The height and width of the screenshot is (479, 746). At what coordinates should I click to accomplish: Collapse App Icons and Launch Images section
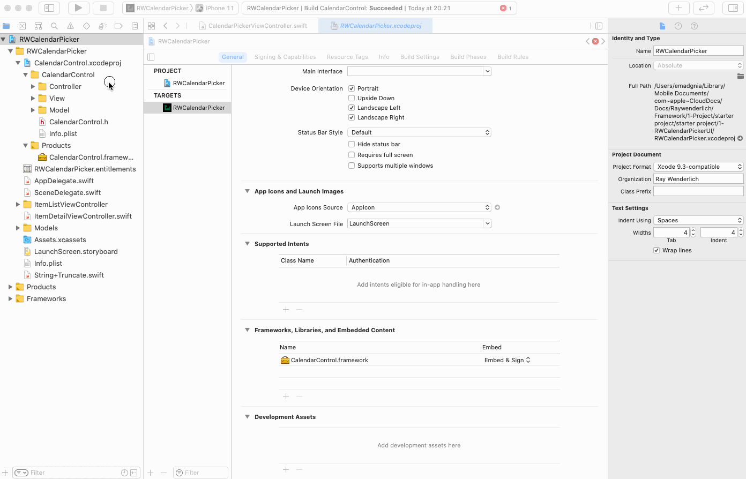click(247, 191)
